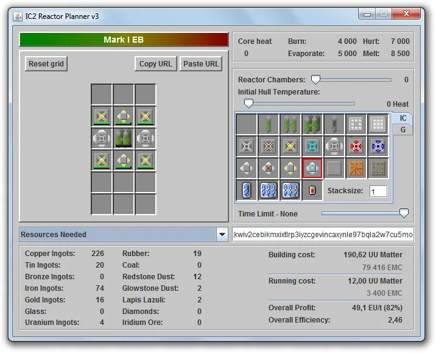The image size is (436, 353).
Task: Click the Overall Efficiency '2,46' value
Action: [x=395, y=320]
